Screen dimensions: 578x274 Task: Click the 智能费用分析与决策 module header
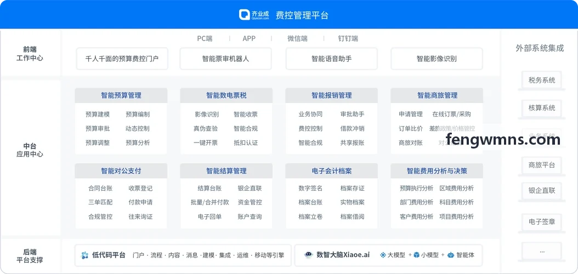437,171
